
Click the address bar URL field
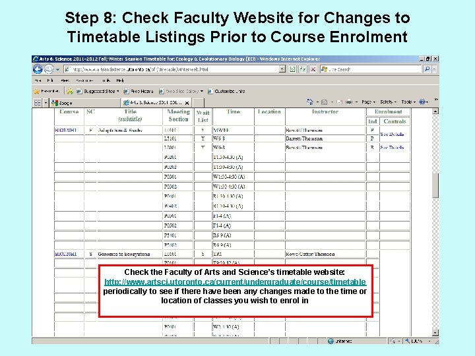point(171,69)
